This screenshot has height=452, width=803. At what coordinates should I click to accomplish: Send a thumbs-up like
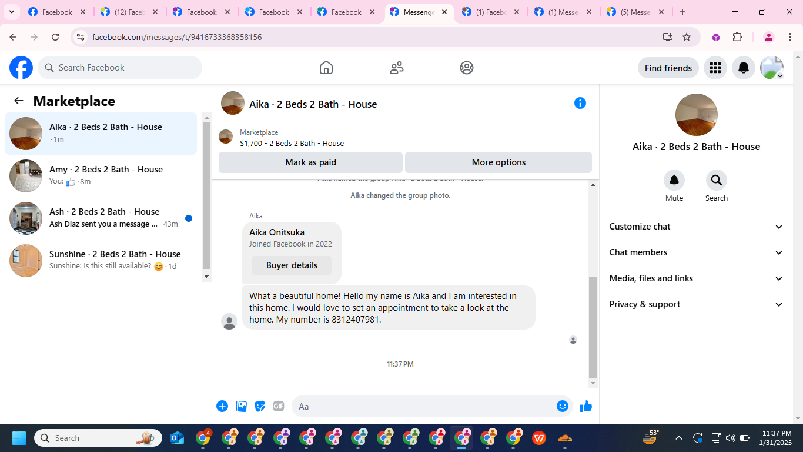point(586,406)
